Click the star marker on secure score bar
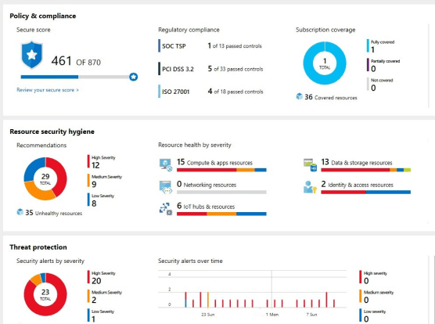The width and height of the screenshot is (435, 324). pyautogui.click(x=134, y=77)
